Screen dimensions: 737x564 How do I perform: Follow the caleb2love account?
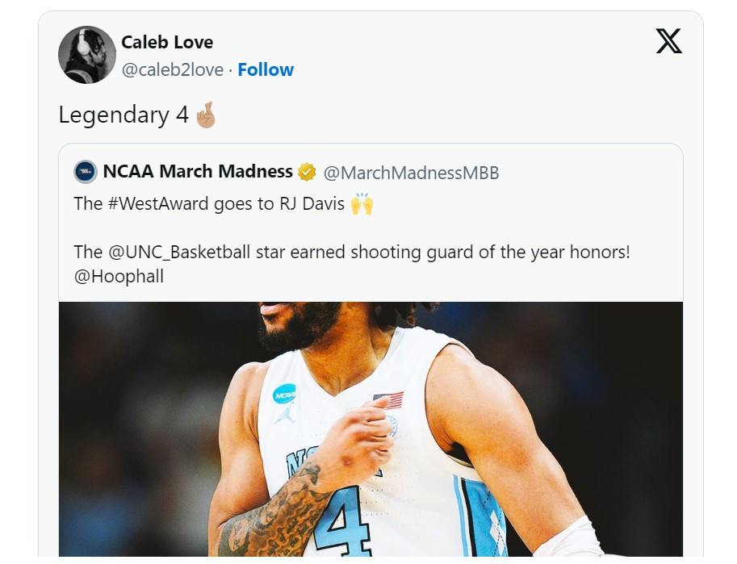pyautogui.click(x=266, y=70)
